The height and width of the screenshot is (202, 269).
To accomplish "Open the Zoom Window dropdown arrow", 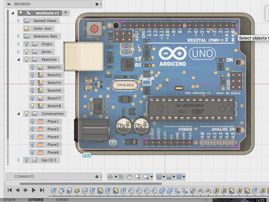I will pyautogui.click(x=152, y=177).
